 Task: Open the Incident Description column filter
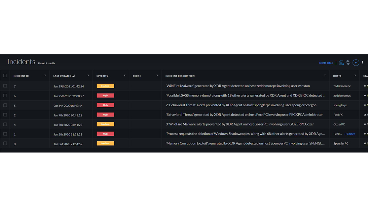(325, 76)
